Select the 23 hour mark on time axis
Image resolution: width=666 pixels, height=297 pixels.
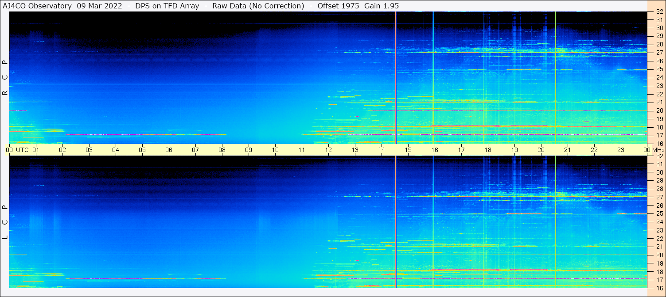coord(621,150)
